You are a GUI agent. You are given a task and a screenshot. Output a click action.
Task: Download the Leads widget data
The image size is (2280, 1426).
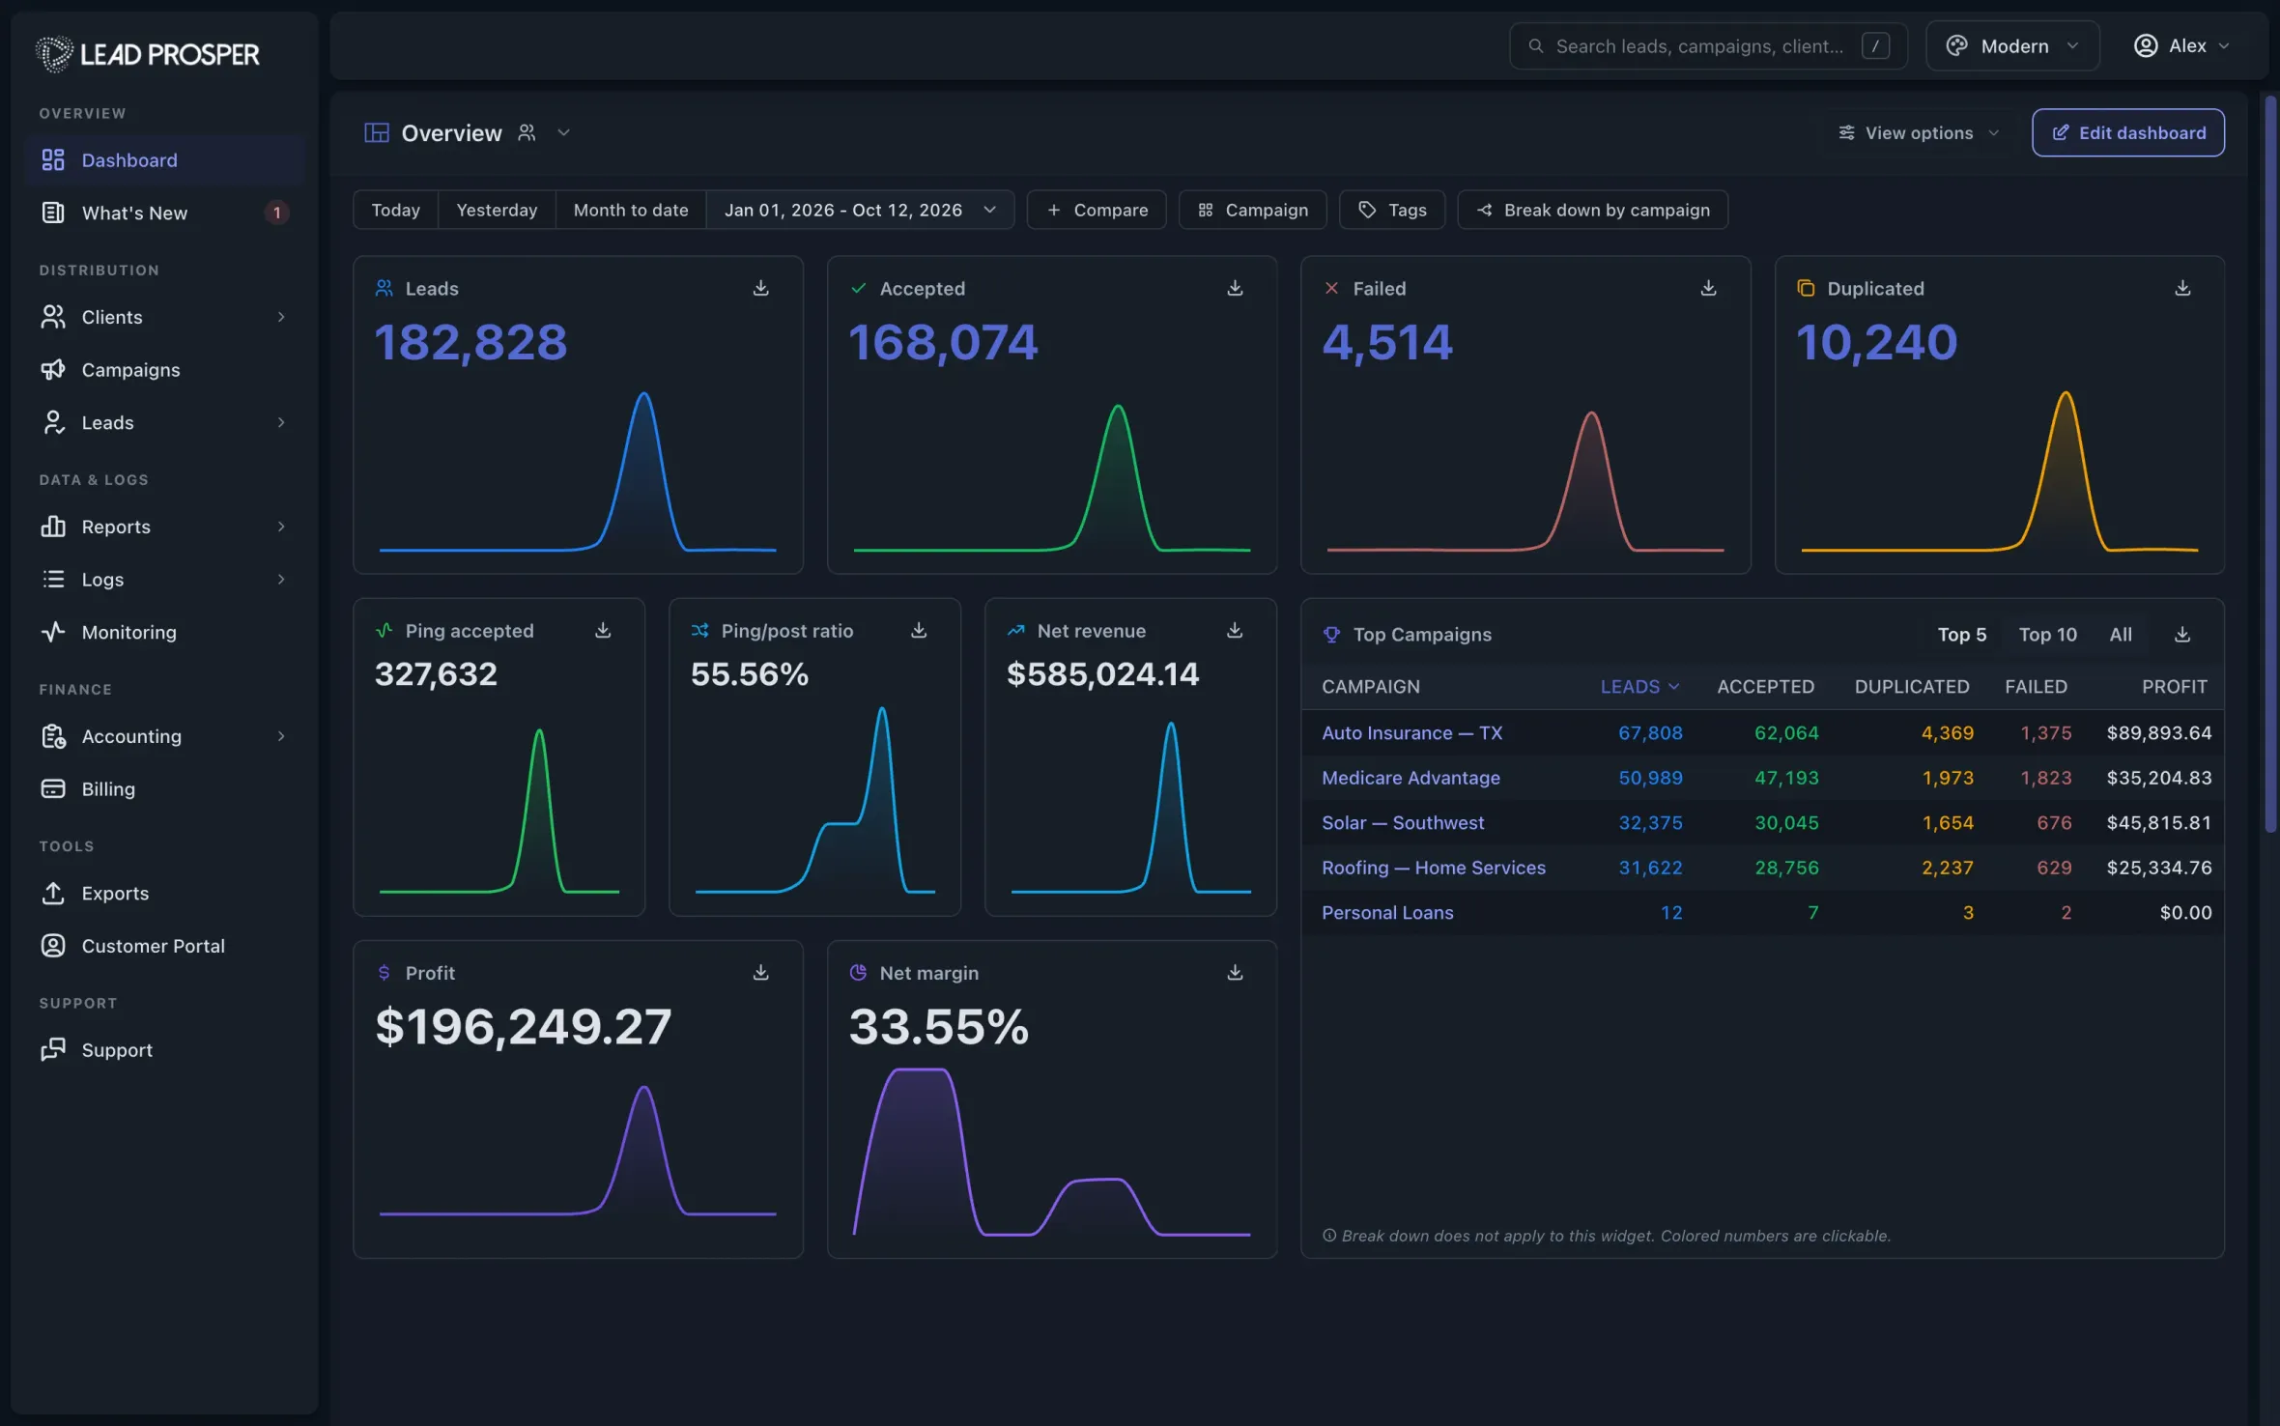point(760,288)
